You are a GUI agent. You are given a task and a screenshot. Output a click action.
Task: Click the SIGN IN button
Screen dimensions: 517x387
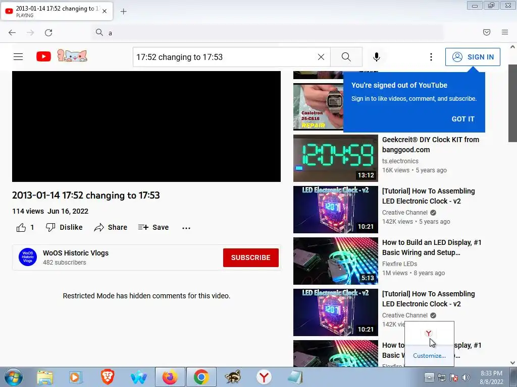coord(473,57)
